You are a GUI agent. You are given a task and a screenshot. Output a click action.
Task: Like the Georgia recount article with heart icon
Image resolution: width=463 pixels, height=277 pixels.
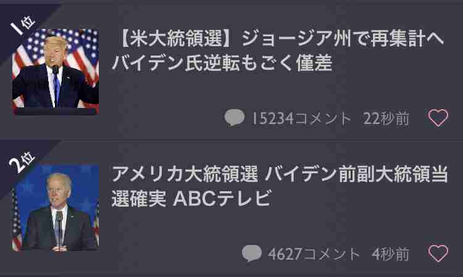(x=438, y=118)
